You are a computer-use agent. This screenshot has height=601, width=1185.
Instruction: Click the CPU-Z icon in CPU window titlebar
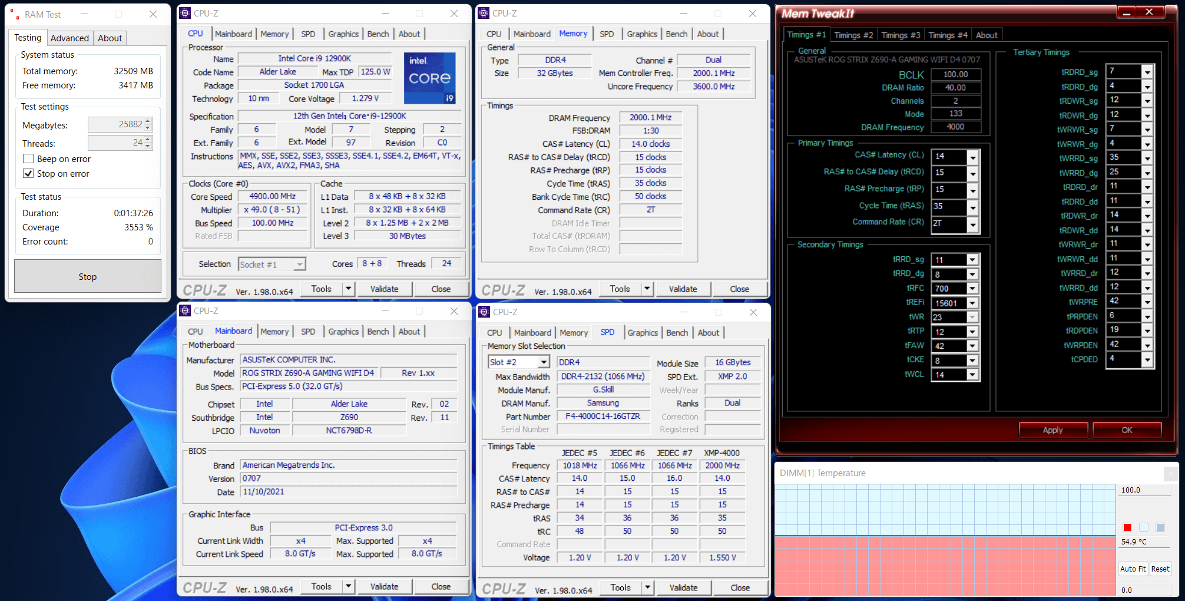tap(185, 13)
